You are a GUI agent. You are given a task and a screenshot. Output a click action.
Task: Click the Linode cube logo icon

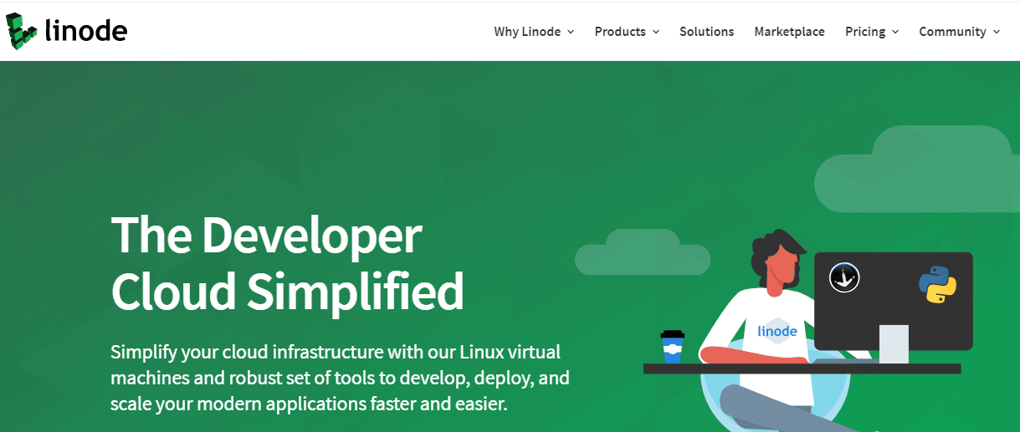coord(22,31)
